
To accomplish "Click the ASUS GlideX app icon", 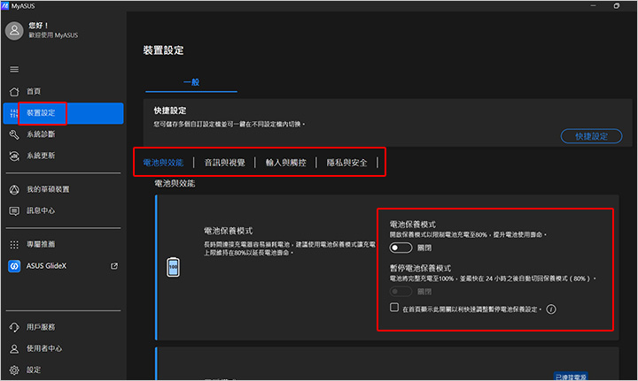I will (x=14, y=266).
